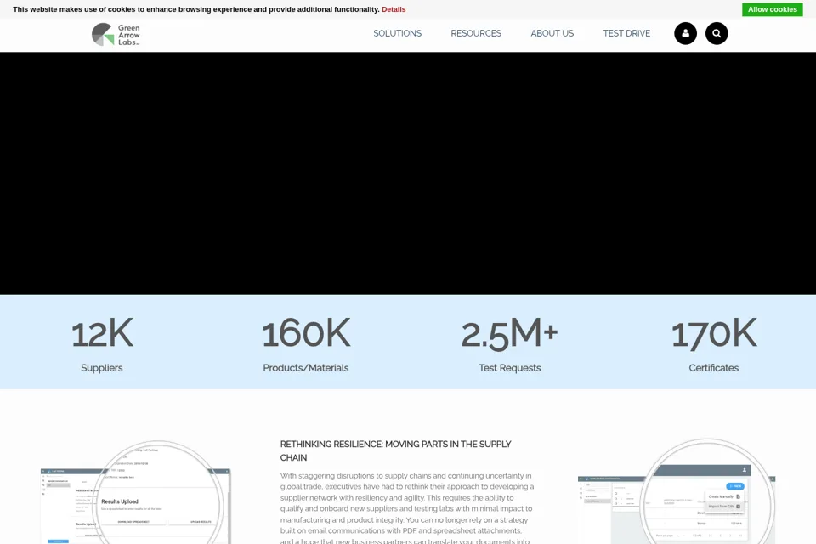
Task: Select the Products/Materials label
Action: pyautogui.click(x=306, y=368)
